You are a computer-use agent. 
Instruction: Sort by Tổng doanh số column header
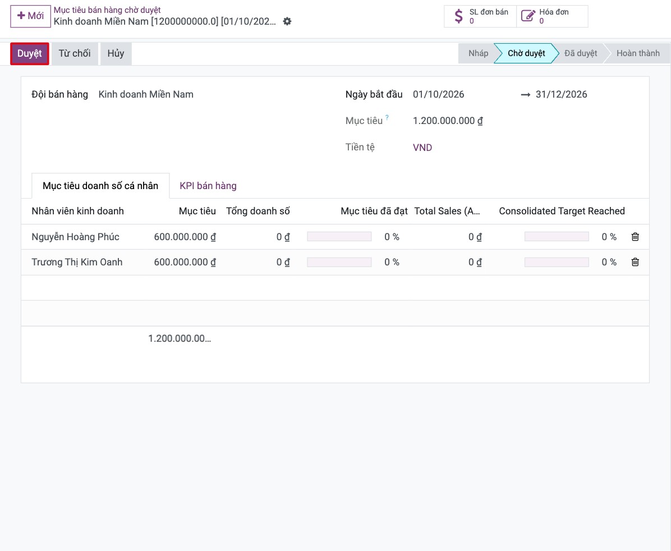[258, 211]
